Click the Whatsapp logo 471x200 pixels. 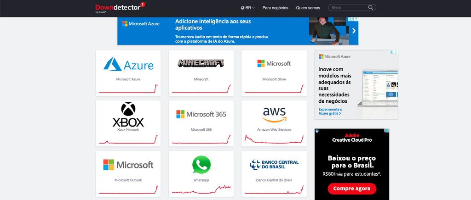(x=201, y=164)
